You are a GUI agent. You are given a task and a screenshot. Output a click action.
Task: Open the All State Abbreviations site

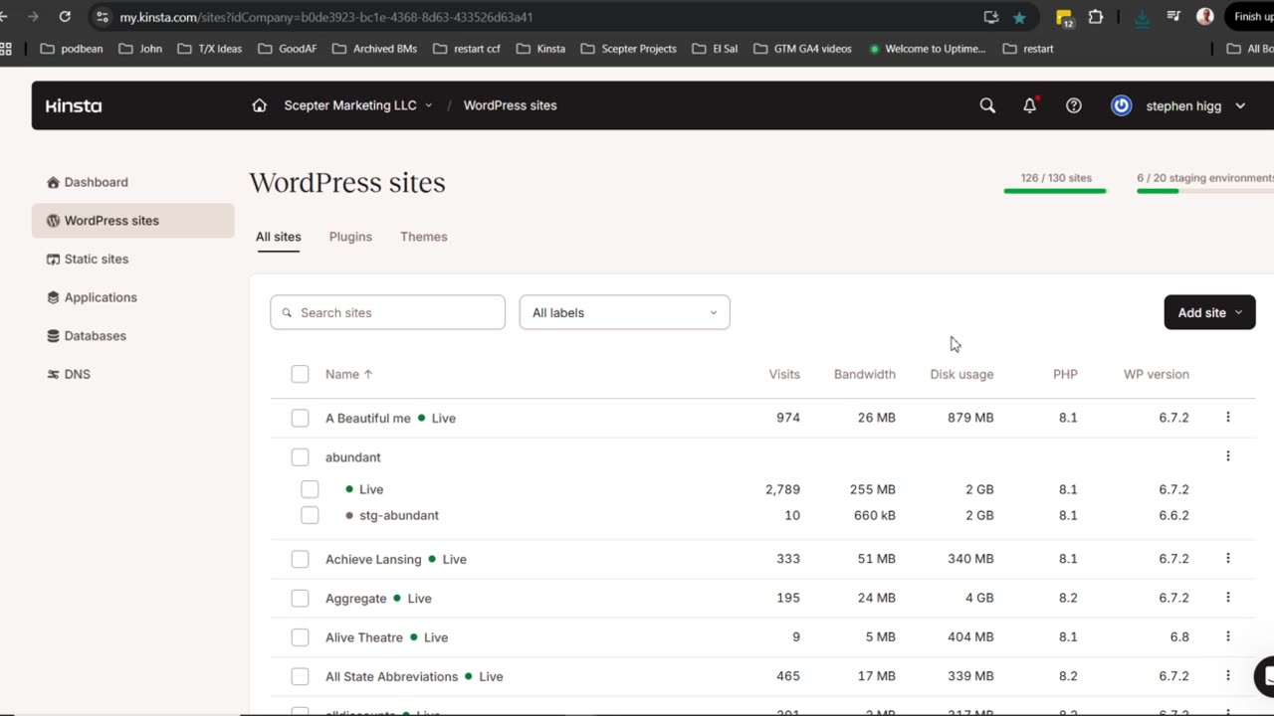tap(391, 676)
